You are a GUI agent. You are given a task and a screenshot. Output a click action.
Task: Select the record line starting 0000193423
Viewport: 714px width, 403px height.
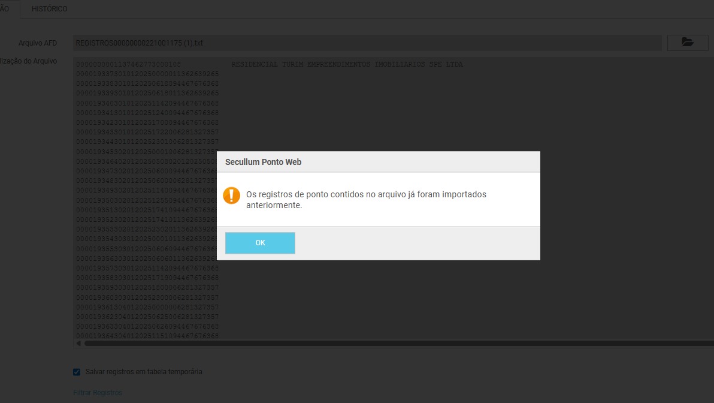[147, 122]
